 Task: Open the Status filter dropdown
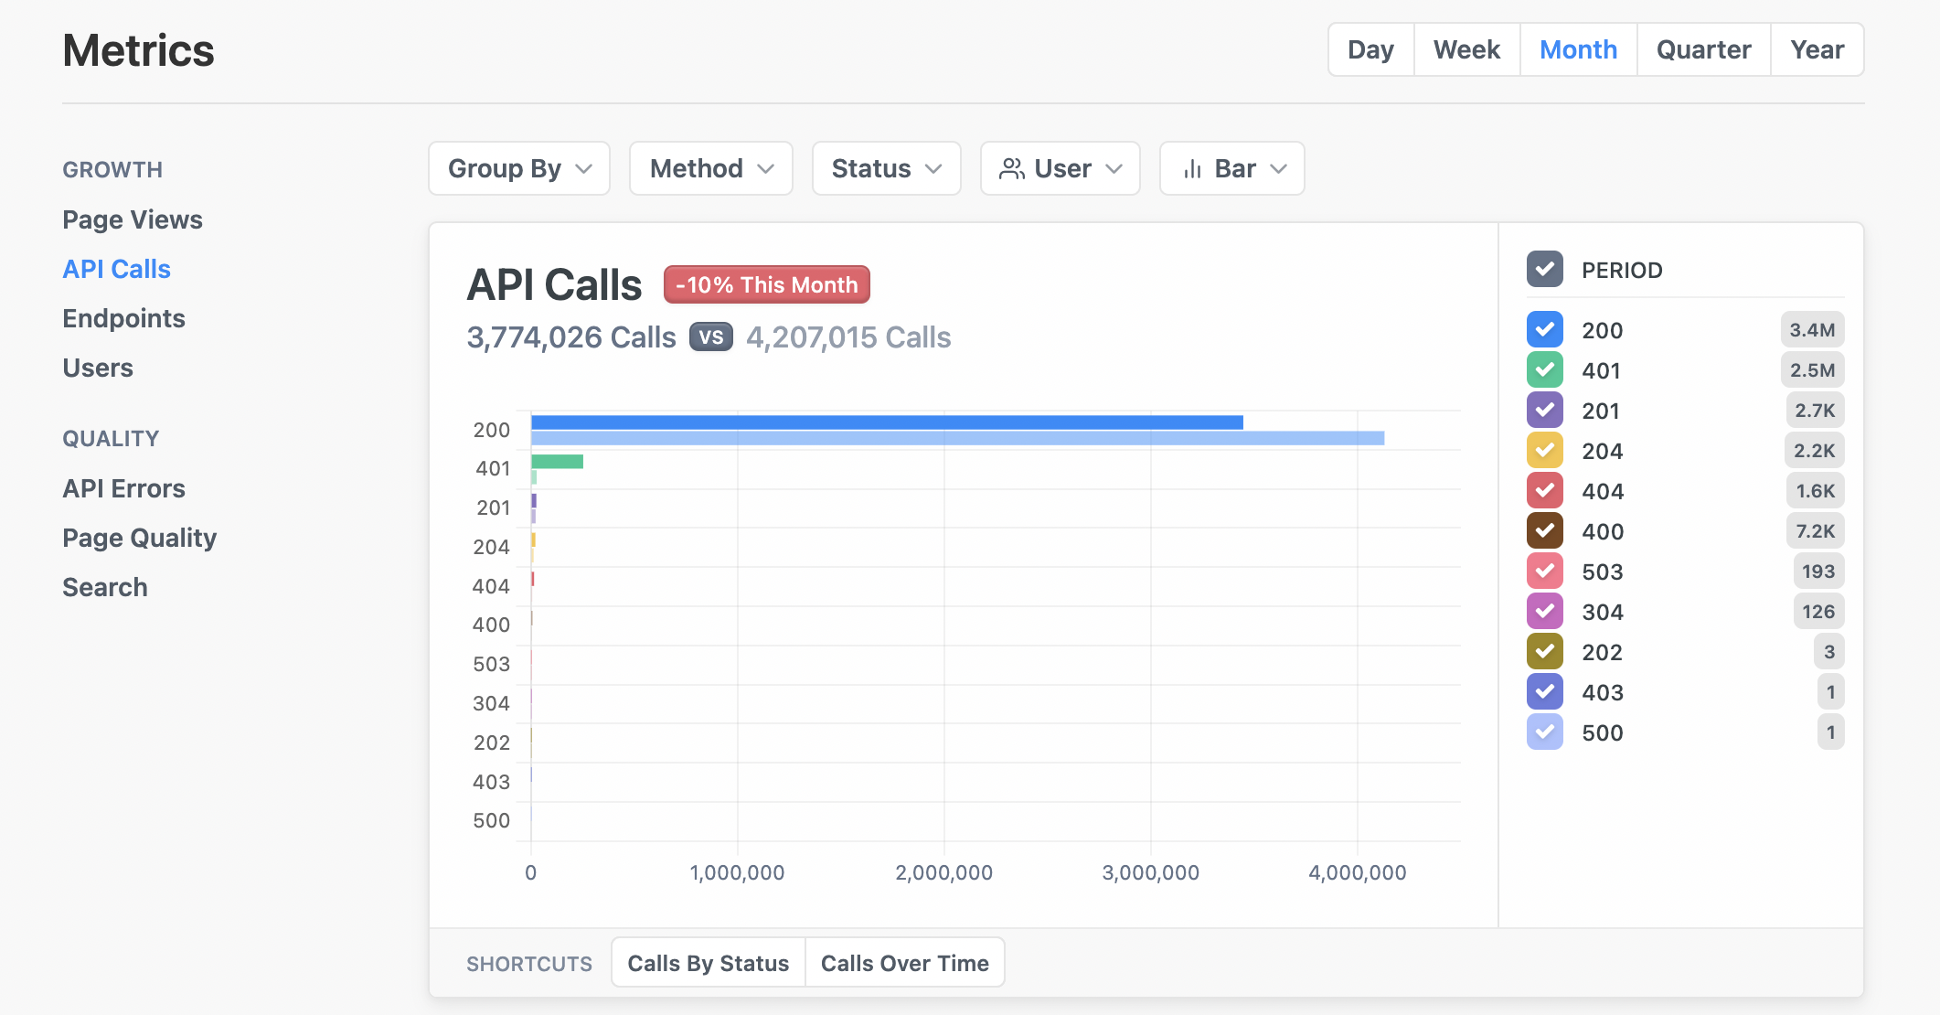click(885, 169)
